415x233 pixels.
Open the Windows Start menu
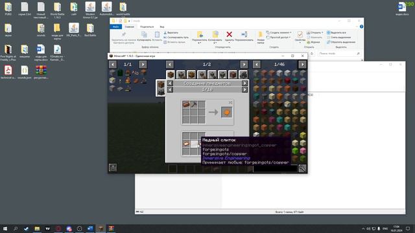[5, 228]
